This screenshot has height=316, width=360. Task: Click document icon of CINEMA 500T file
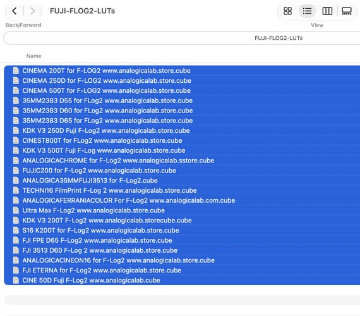16,90
